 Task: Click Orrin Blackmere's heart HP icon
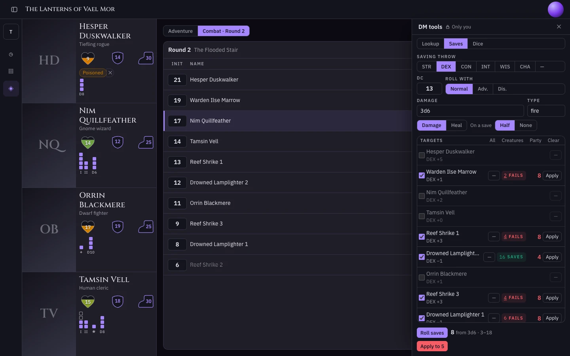(88, 227)
